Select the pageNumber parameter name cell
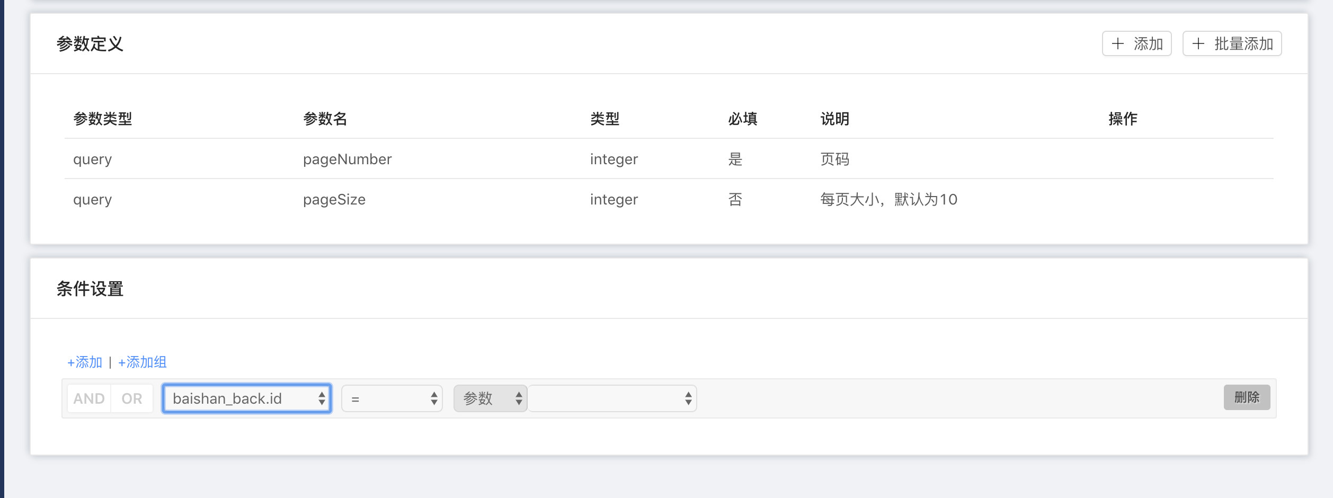This screenshot has width=1333, height=498. pyautogui.click(x=347, y=159)
